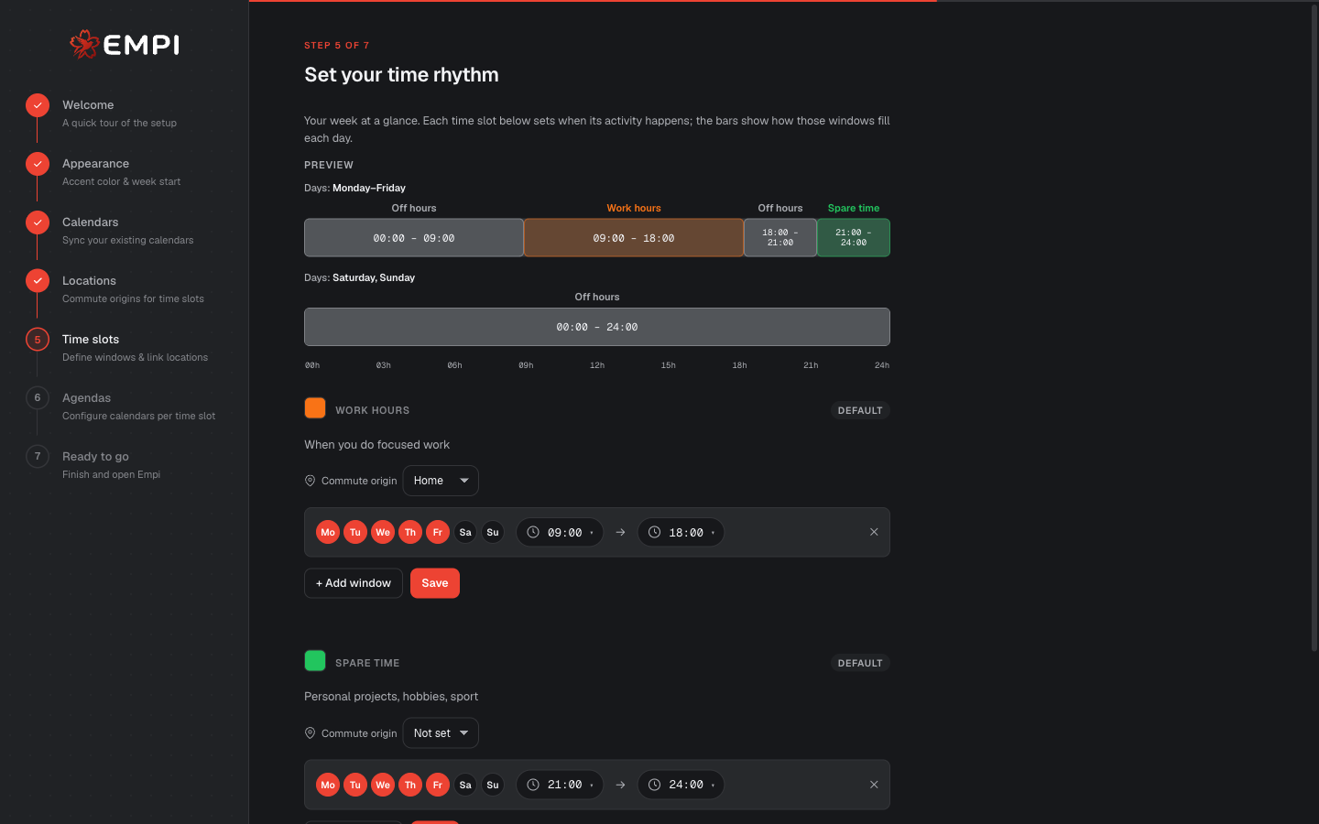Viewport: 1319px width, 824px height.
Task: Click the 'Set your time rhythm' heading
Action: click(x=401, y=75)
